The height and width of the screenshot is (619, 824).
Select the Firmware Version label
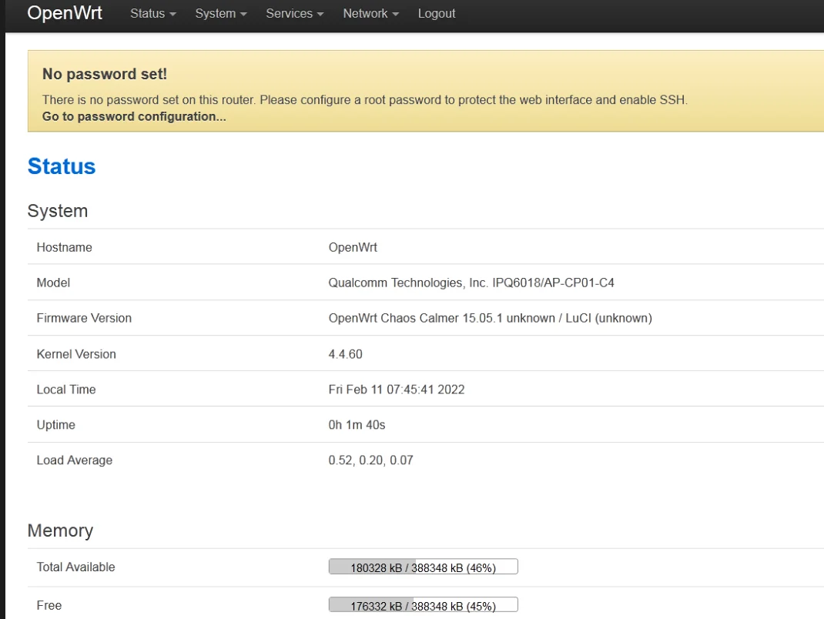tap(84, 319)
